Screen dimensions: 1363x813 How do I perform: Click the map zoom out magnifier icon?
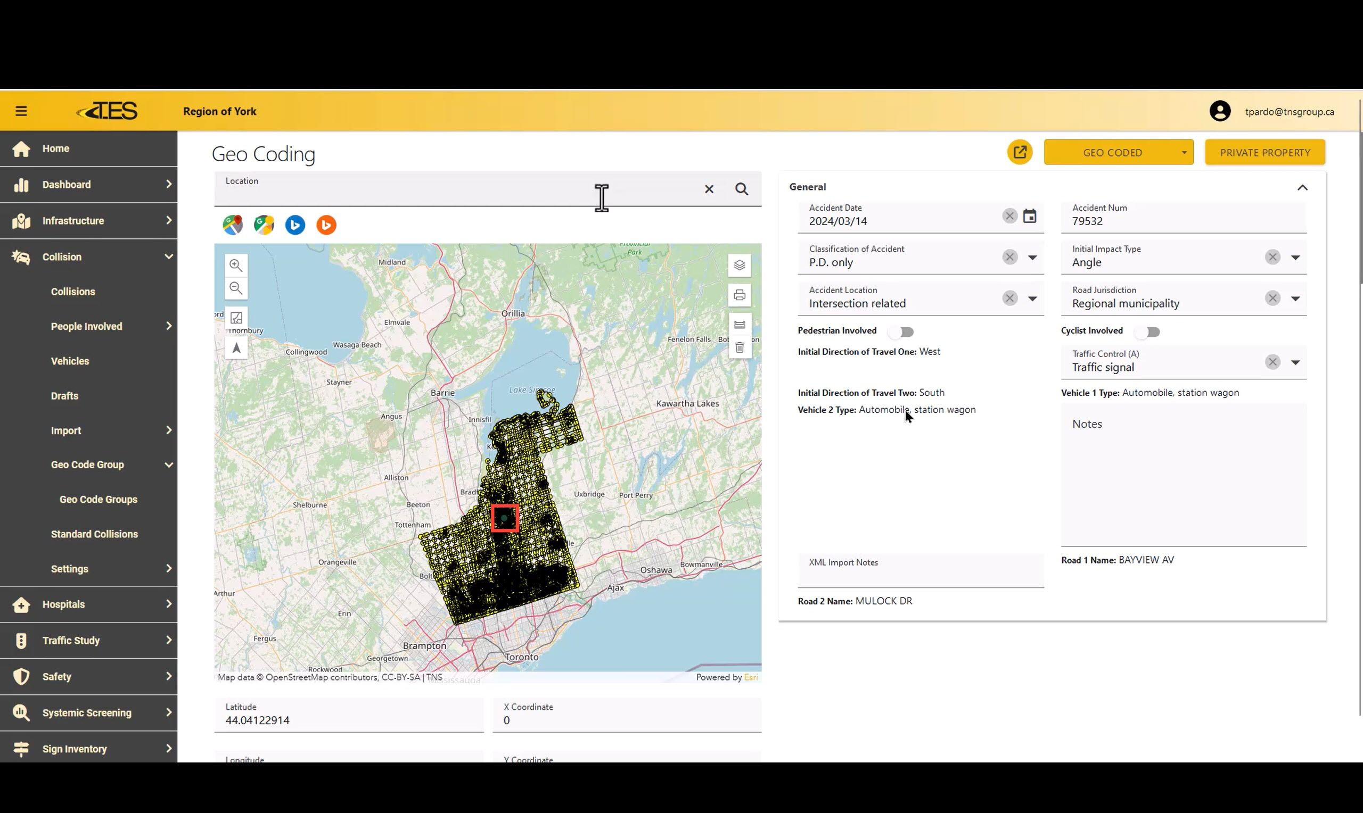point(236,288)
